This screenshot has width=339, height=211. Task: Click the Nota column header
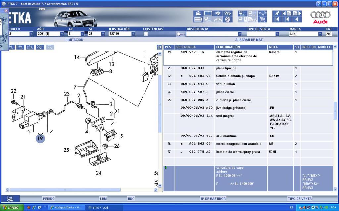pyautogui.click(x=280, y=47)
